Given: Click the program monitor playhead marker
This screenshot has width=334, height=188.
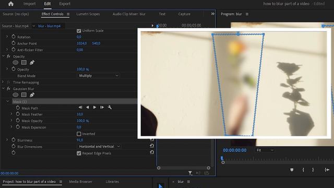Looking at the screenshot, I should tap(222, 158).
